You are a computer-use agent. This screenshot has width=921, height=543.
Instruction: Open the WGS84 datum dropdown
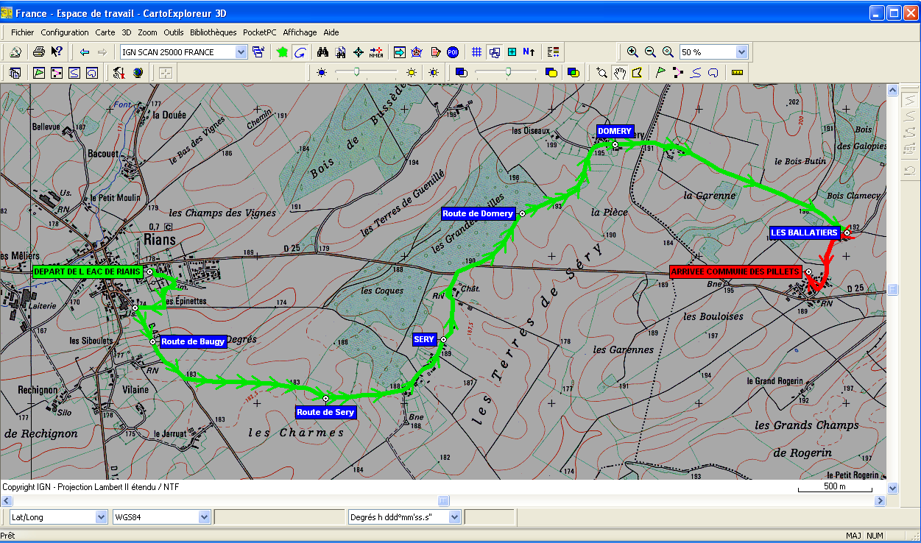pos(205,517)
